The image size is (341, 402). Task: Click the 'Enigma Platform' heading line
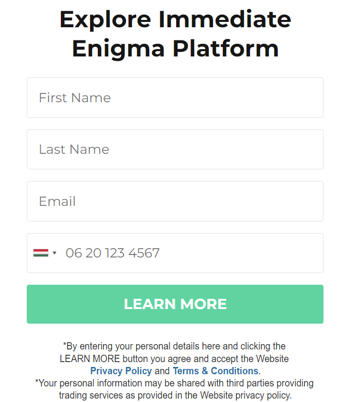point(175,48)
